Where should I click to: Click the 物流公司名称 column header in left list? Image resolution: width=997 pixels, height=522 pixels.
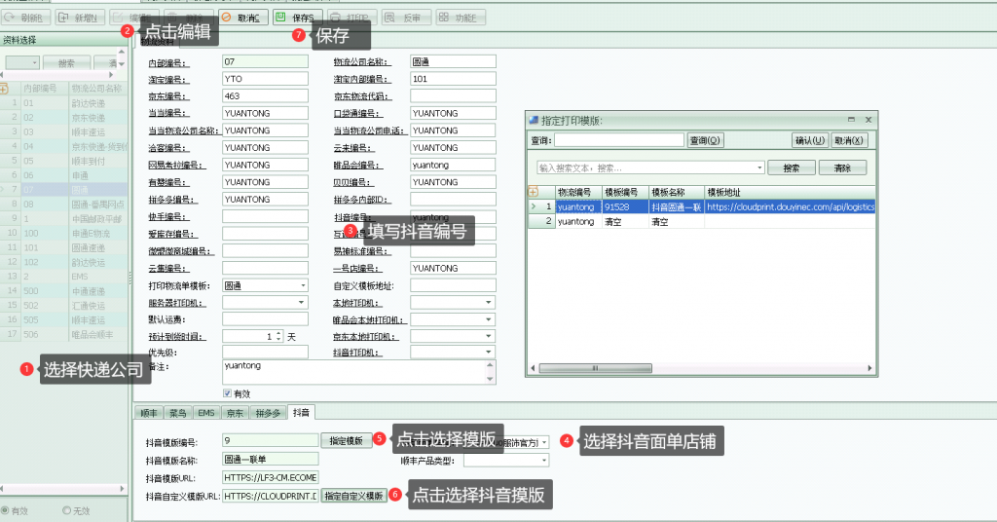click(x=98, y=89)
